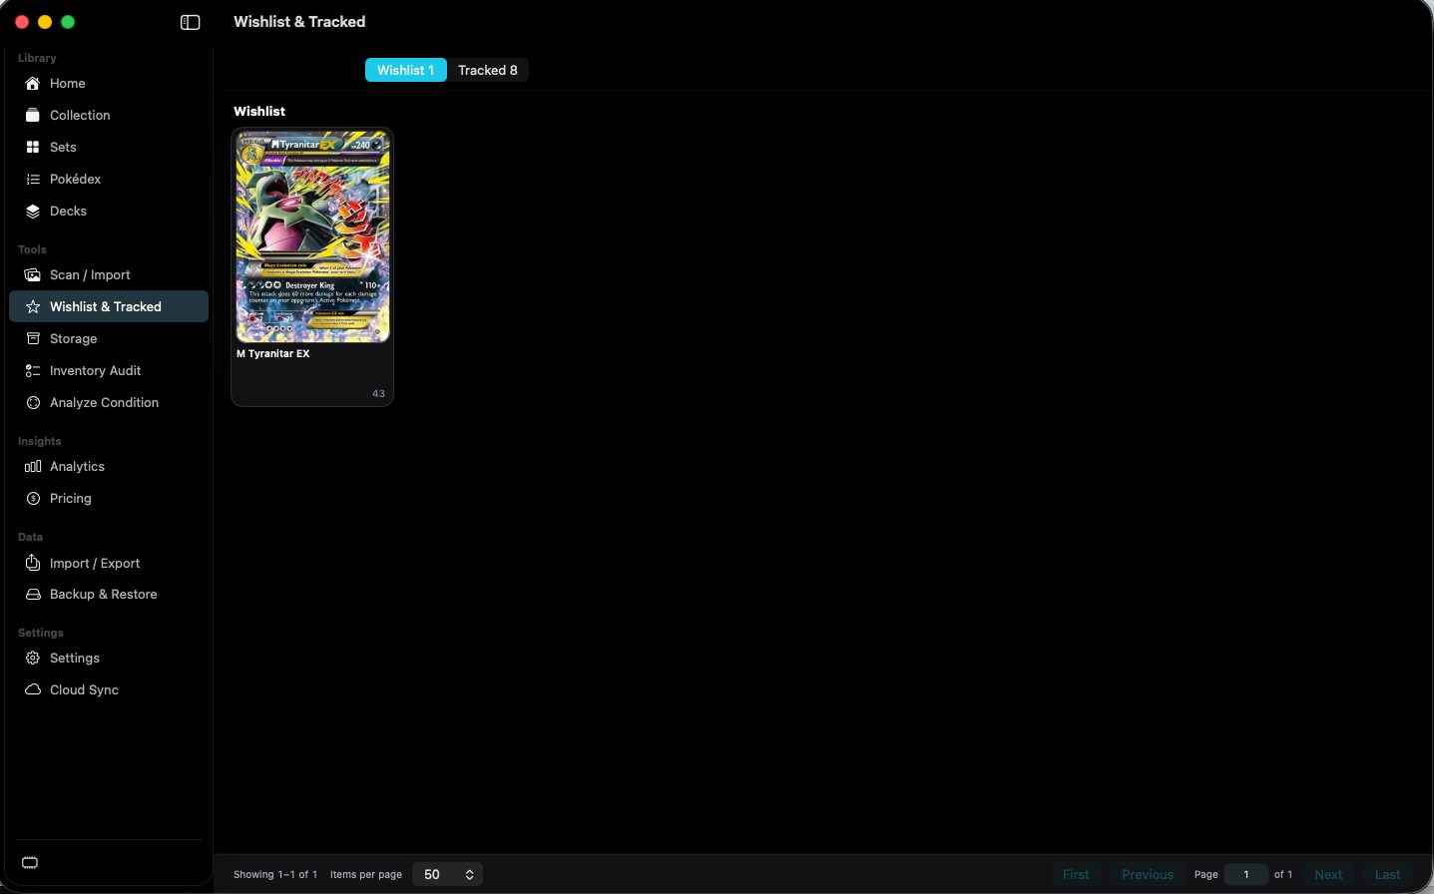The width and height of the screenshot is (1434, 894).
Task: Click the yellow minimize window button
Action: [x=45, y=22]
